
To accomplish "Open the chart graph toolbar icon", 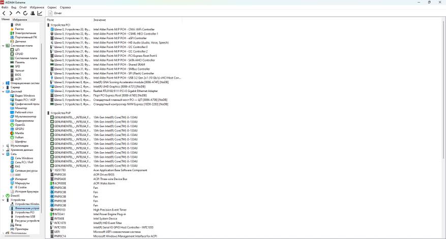I will coord(40,13).
